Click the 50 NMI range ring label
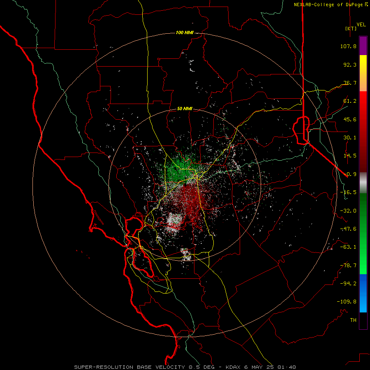The image size is (370, 370). (x=185, y=109)
